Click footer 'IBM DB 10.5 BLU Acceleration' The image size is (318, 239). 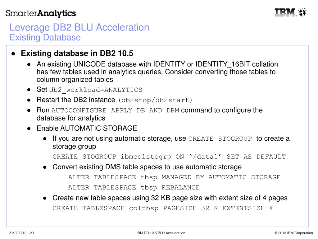click(x=161, y=233)
